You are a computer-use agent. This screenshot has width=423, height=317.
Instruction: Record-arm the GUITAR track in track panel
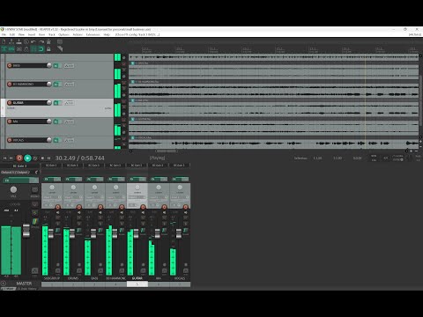point(10,103)
